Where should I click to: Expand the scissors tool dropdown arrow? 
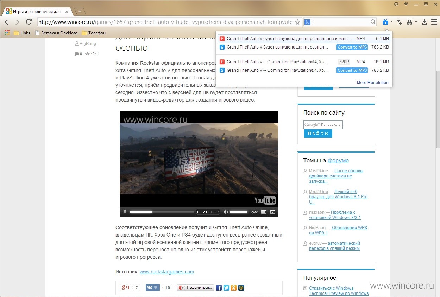(416, 22)
